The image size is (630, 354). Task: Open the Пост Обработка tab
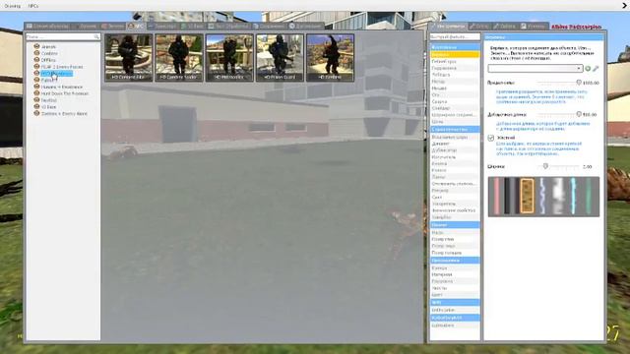[229, 27]
